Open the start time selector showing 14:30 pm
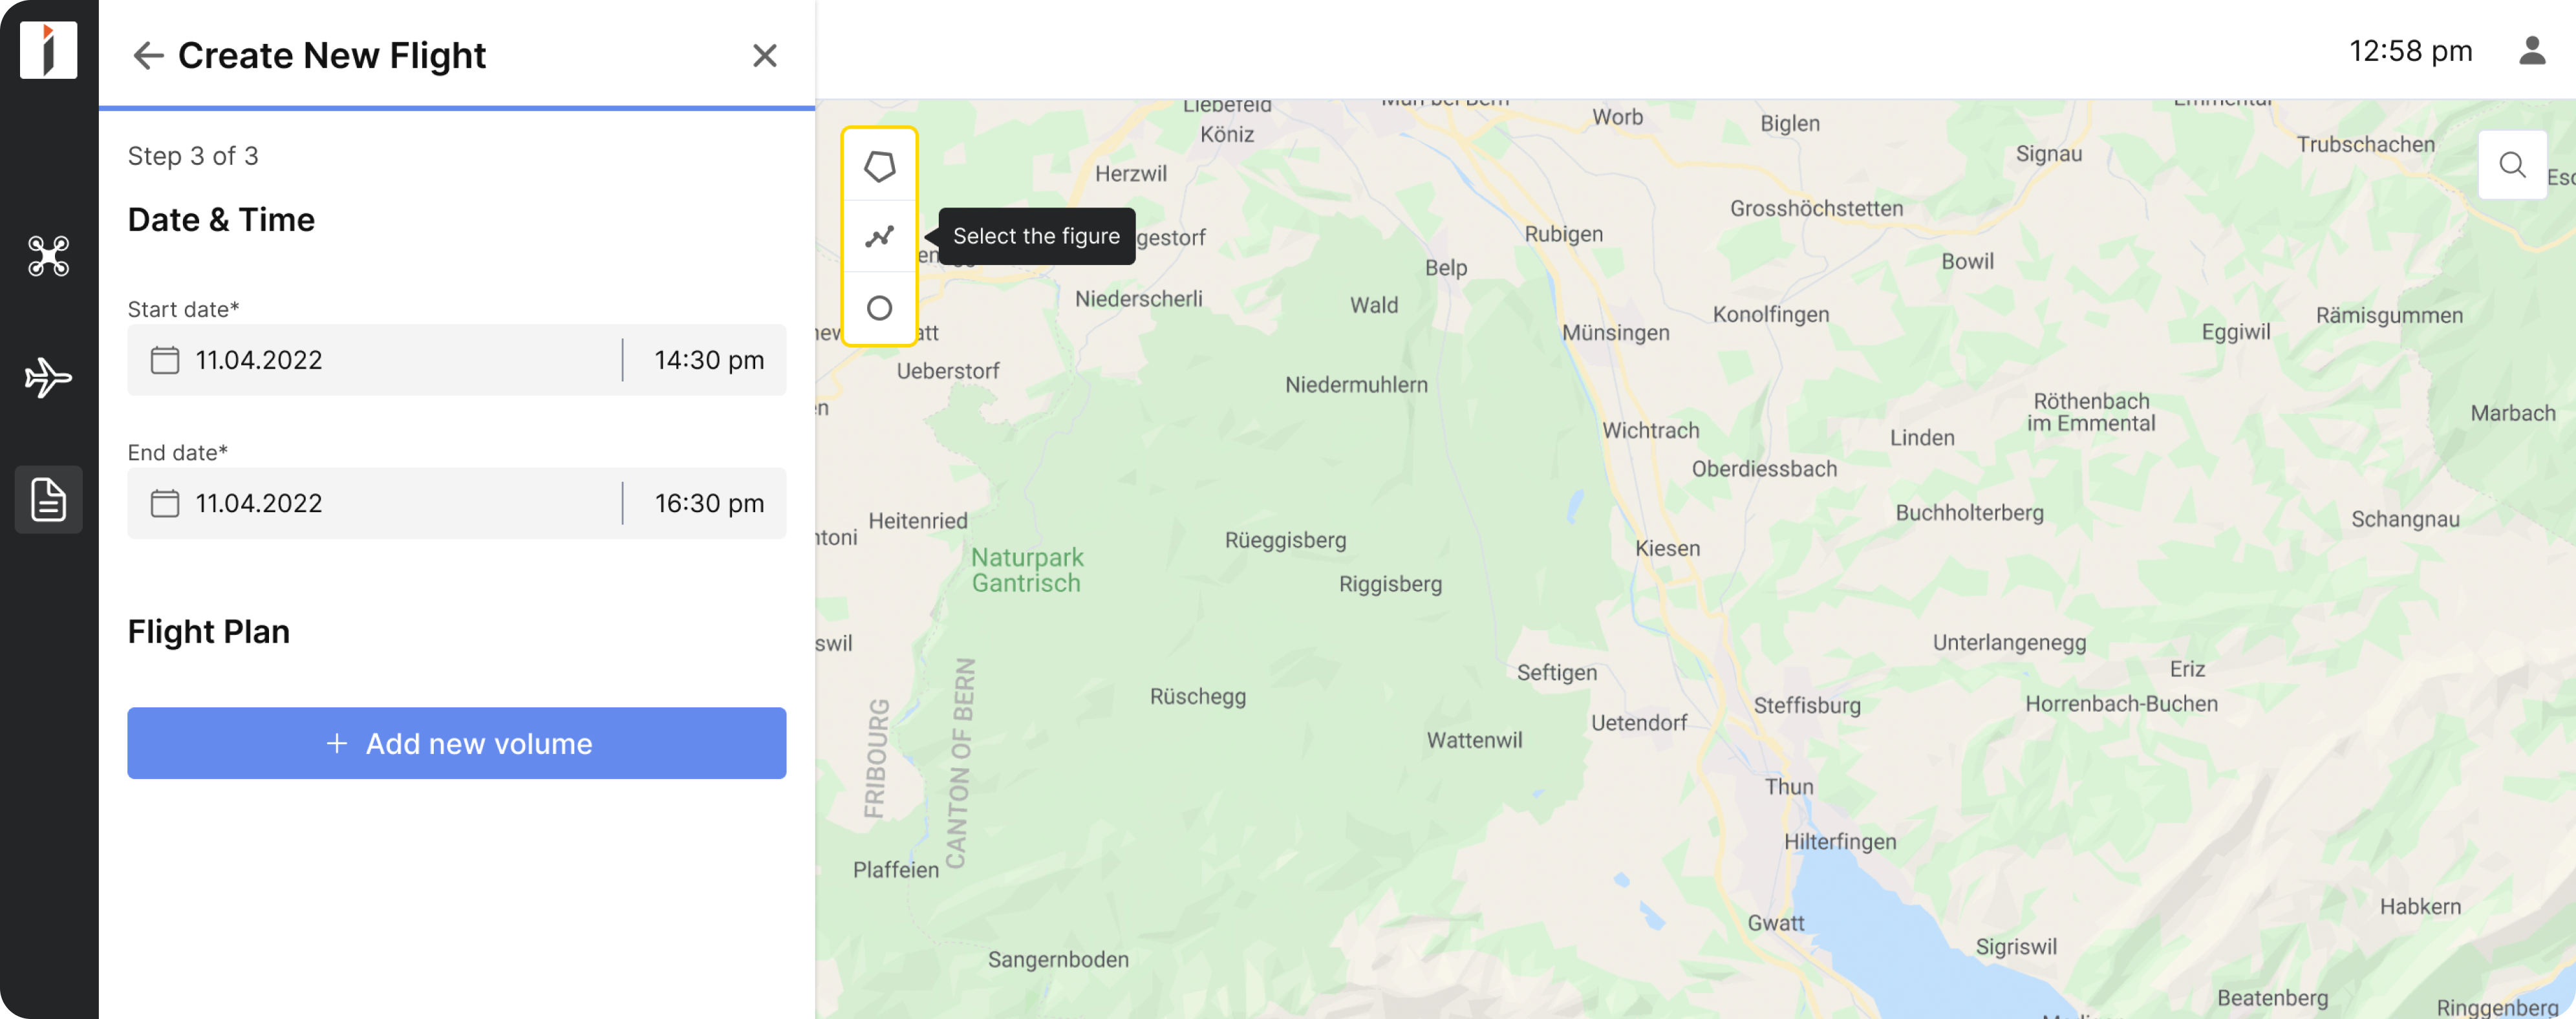The image size is (2576, 1019). [707, 360]
